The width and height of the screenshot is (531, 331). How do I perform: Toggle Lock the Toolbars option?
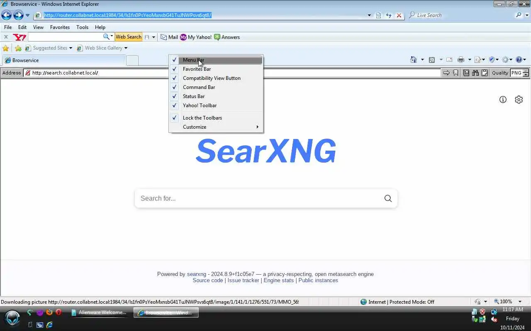coord(216,118)
